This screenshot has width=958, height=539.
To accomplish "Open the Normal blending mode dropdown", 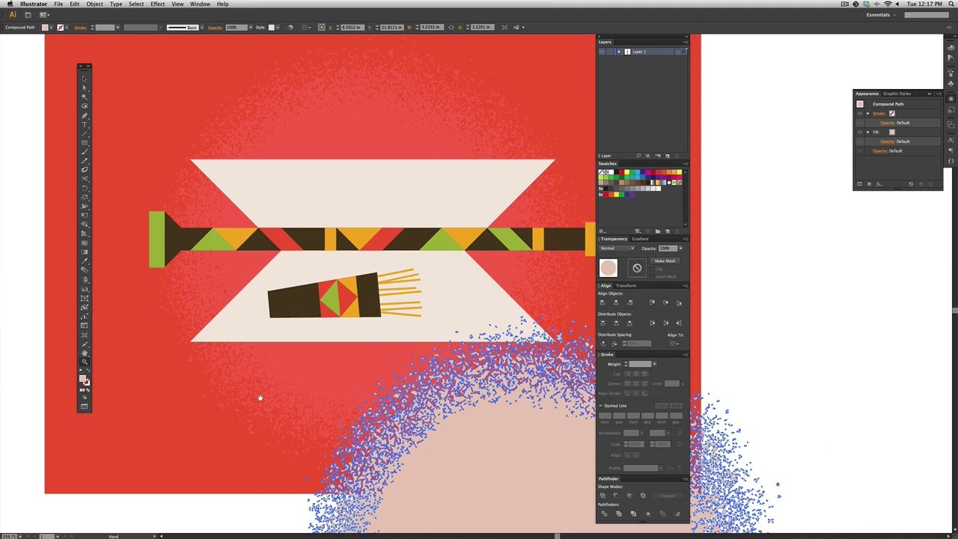I will click(617, 249).
